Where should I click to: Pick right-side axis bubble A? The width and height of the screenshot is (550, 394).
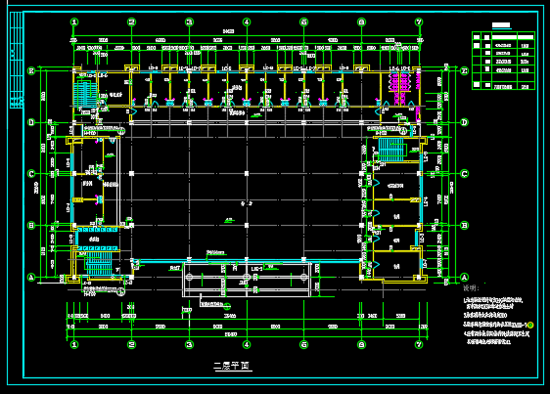[x=465, y=278]
